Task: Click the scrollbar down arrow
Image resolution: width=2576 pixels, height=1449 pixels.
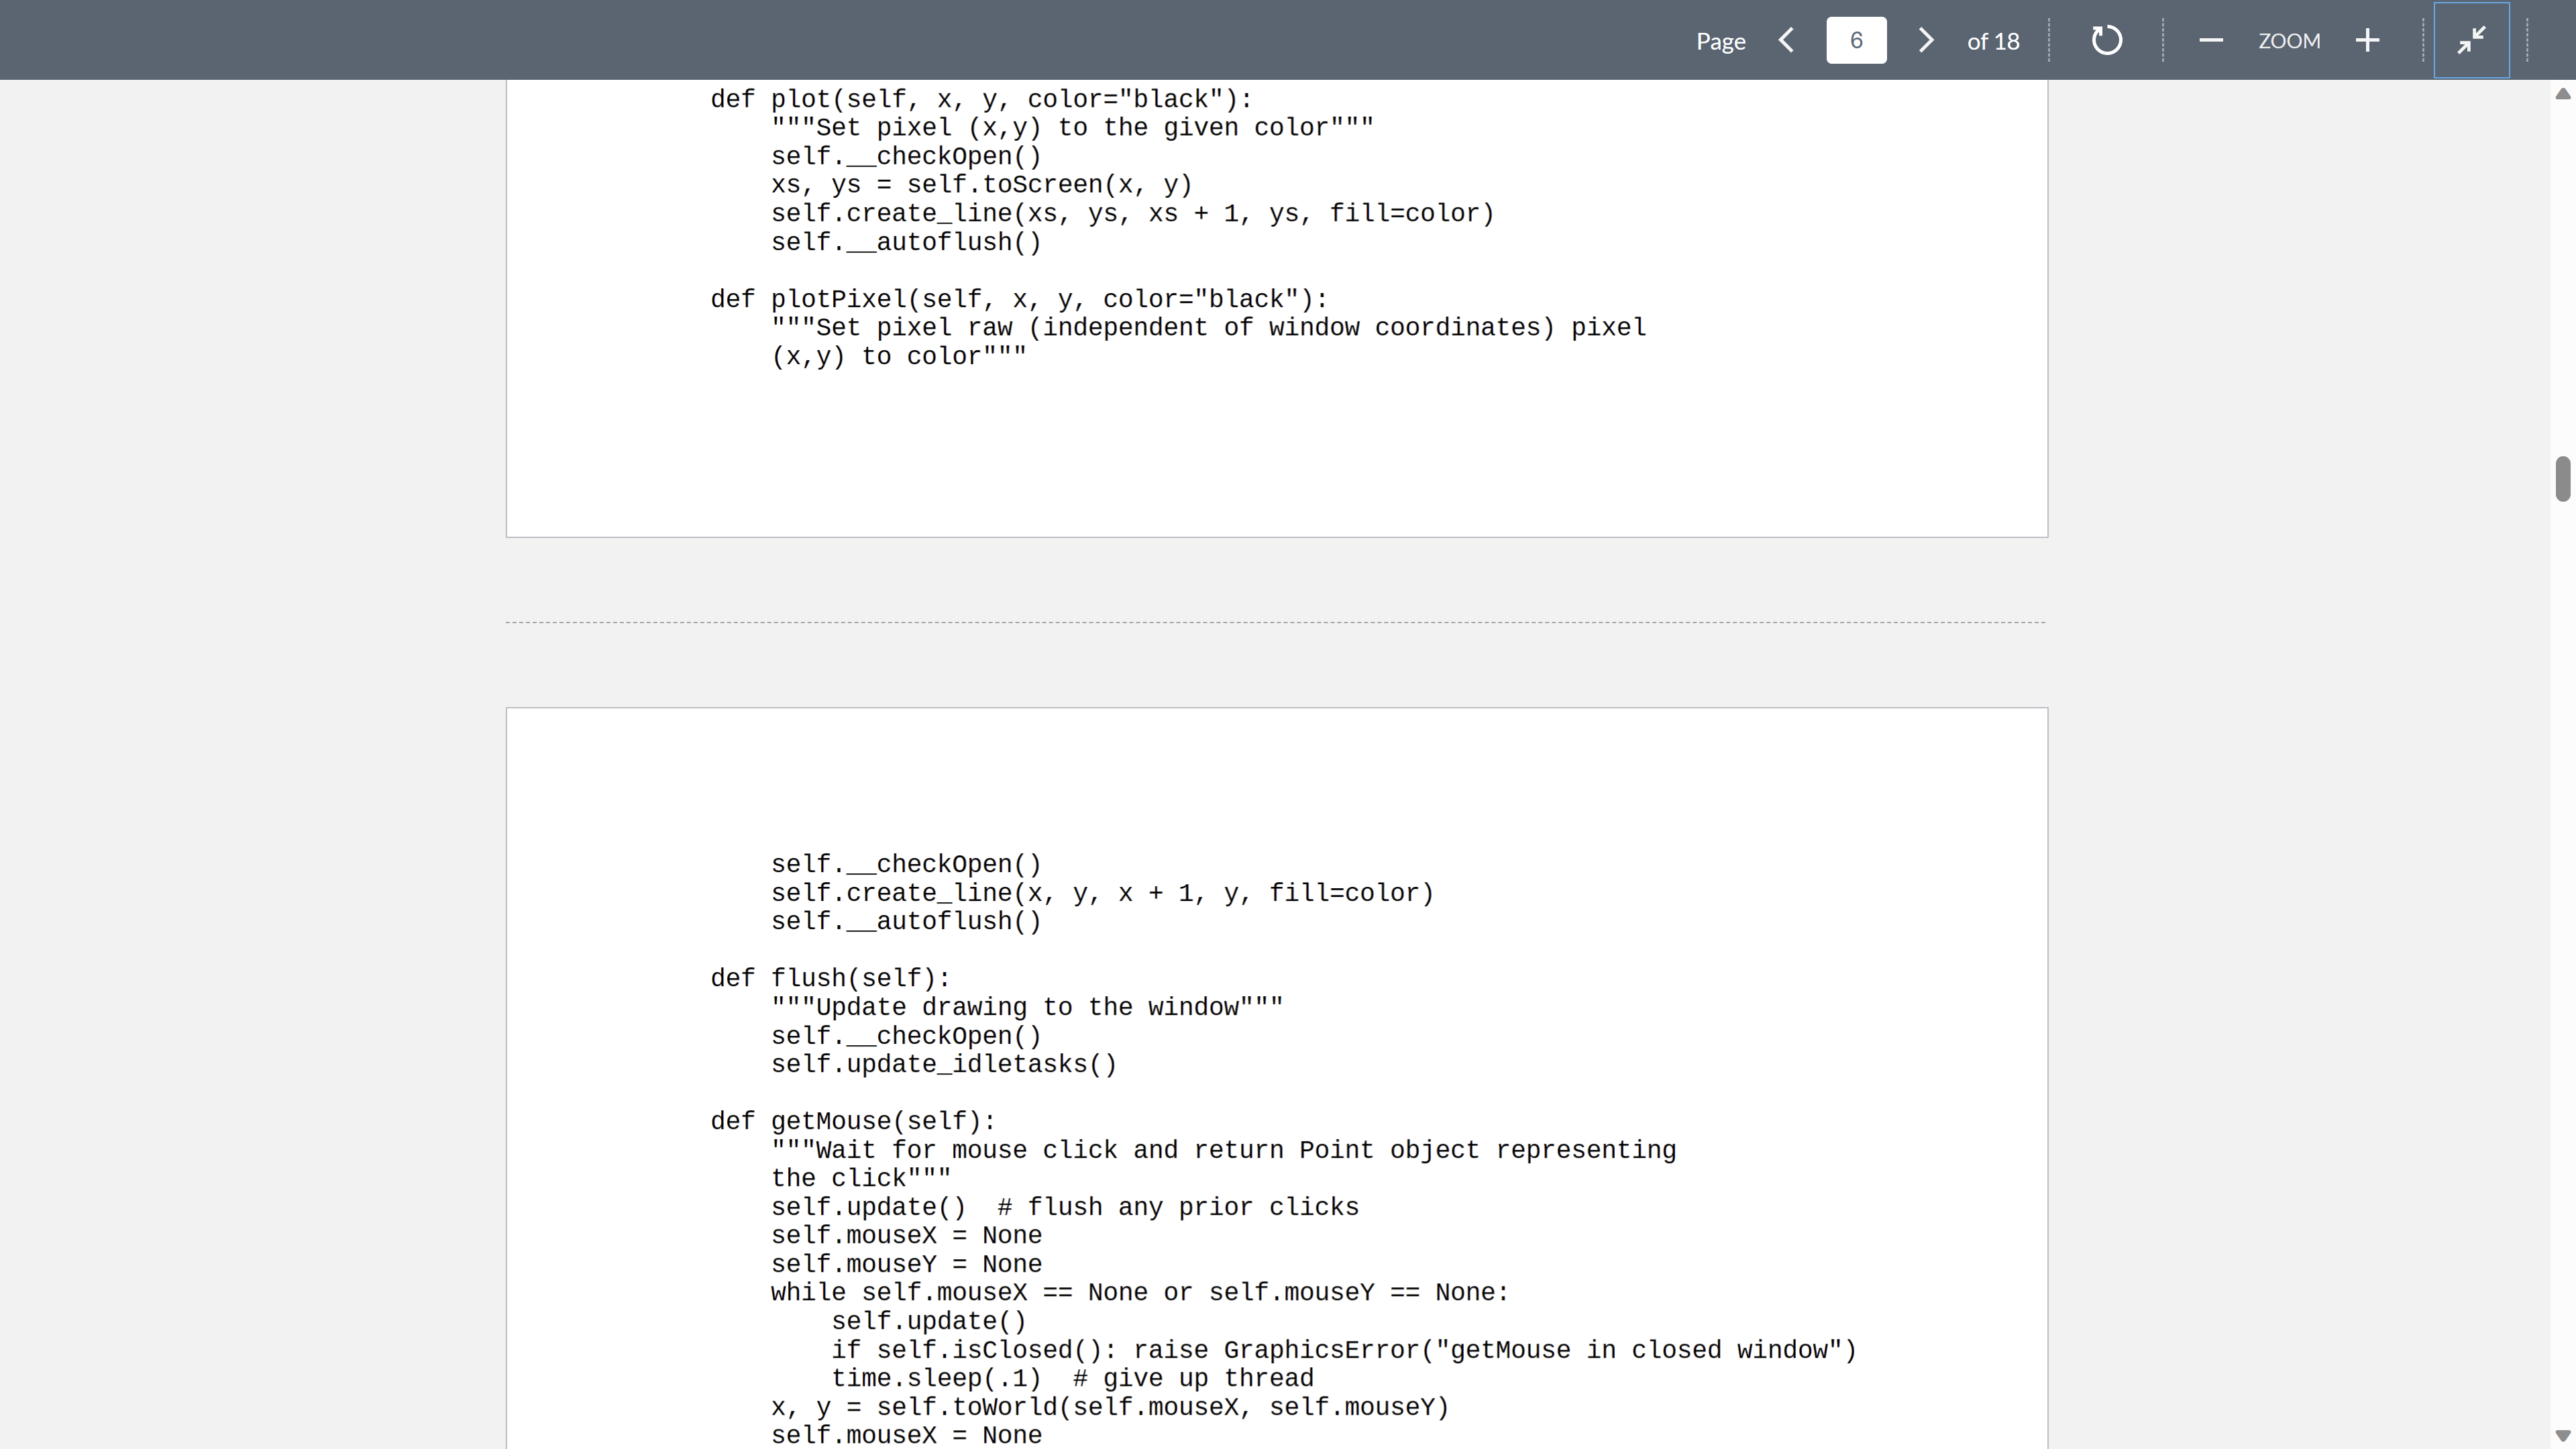Action: coord(2562,1435)
